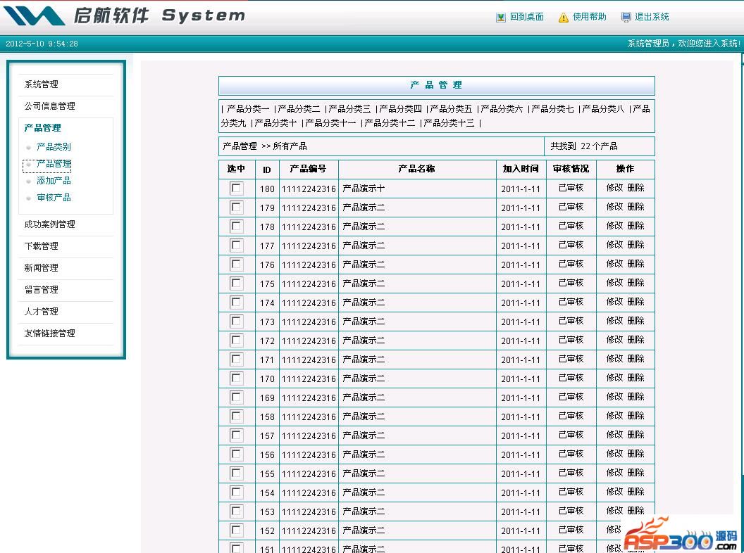The width and height of the screenshot is (744, 553).
Task: Expand the 新闻管理 sidebar section
Action: pos(42,268)
